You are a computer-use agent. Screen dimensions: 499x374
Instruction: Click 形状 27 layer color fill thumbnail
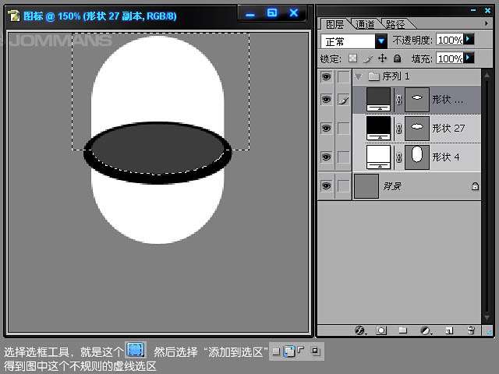pyautogui.click(x=378, y=127)
